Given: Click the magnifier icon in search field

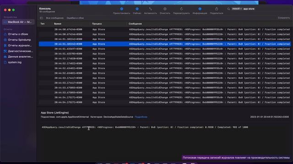Looking at the screenshot, I should [228, 9].
